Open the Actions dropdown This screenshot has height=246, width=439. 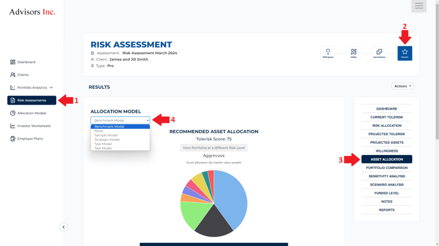pos(403,86)
